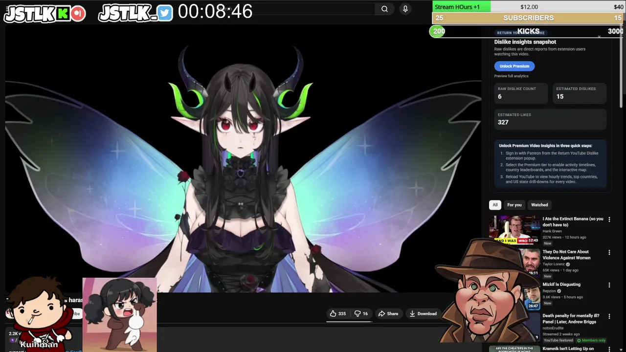Click the Taylor Lorenz channel name
This screenshot has width=626, height=352.
[553, 264]
